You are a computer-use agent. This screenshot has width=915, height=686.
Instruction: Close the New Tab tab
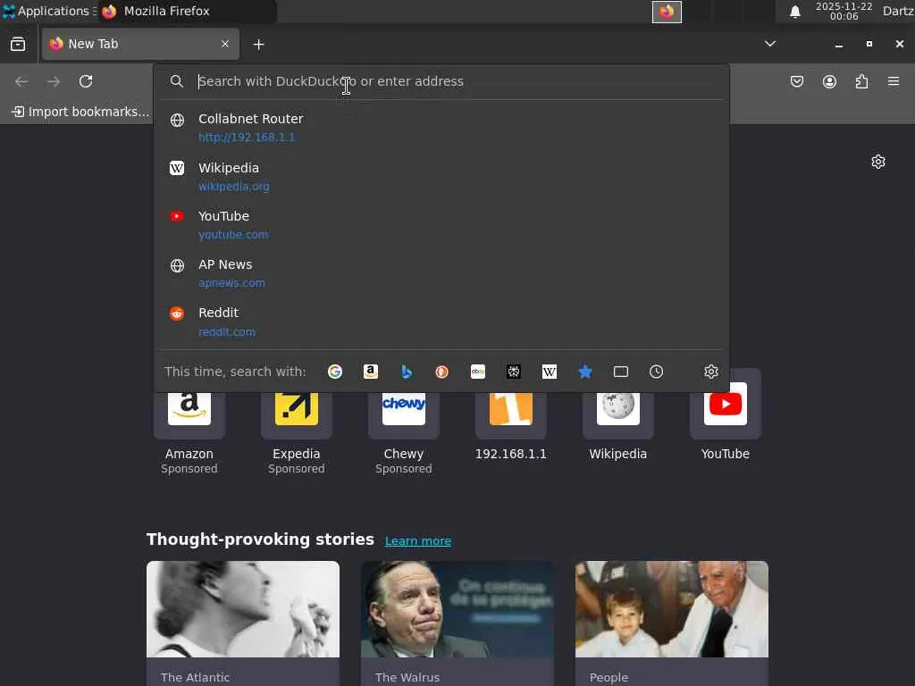[225, 44]
